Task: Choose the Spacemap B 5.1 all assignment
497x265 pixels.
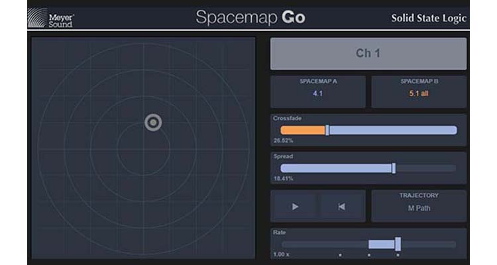Action: [x=419, y=92]
